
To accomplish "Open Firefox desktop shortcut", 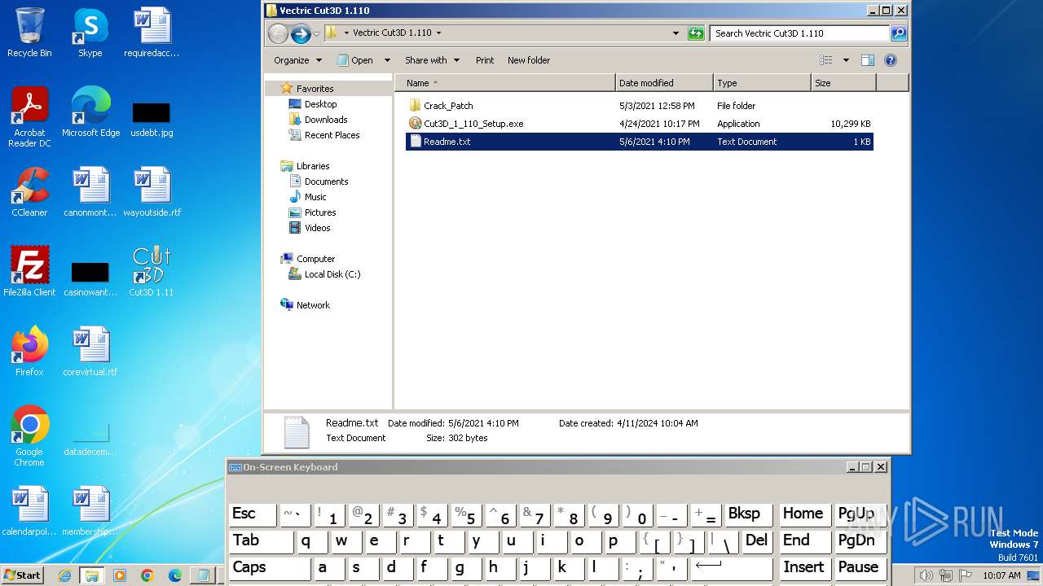I will [x=29, y=352].
